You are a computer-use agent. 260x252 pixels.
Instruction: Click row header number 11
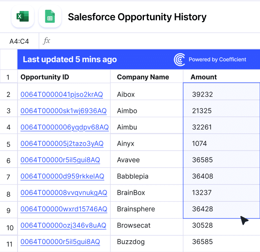9,244
